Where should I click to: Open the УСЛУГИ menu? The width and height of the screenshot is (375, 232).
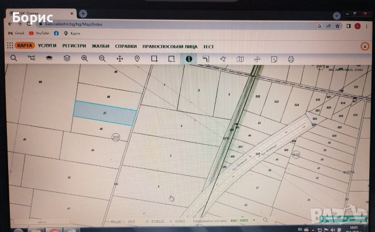coord(47,46)
